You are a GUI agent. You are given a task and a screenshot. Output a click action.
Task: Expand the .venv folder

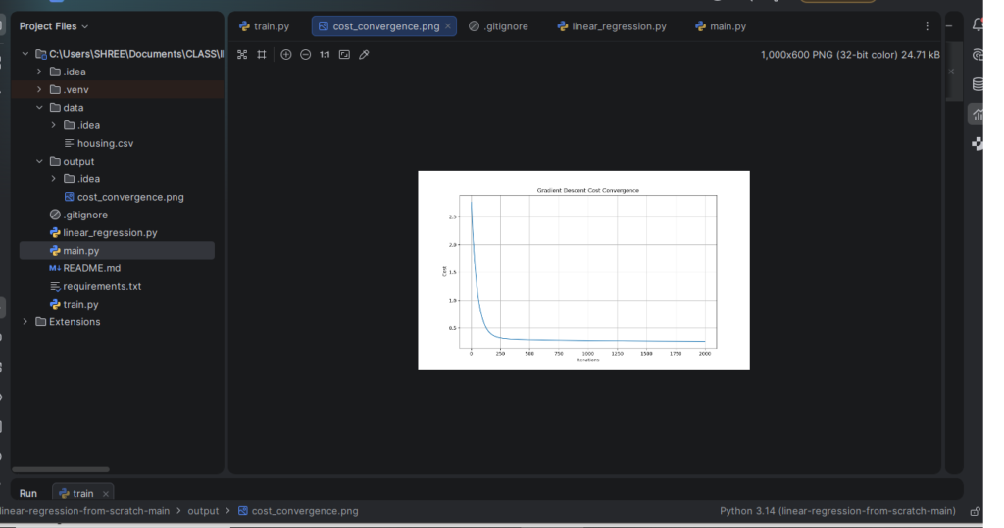39,89
